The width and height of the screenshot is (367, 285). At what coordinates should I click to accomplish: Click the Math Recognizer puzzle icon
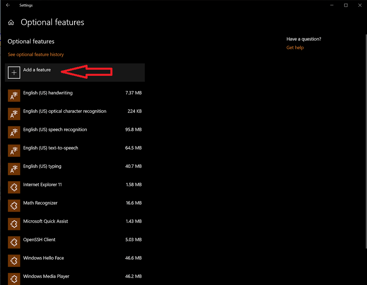pos(14,205)
